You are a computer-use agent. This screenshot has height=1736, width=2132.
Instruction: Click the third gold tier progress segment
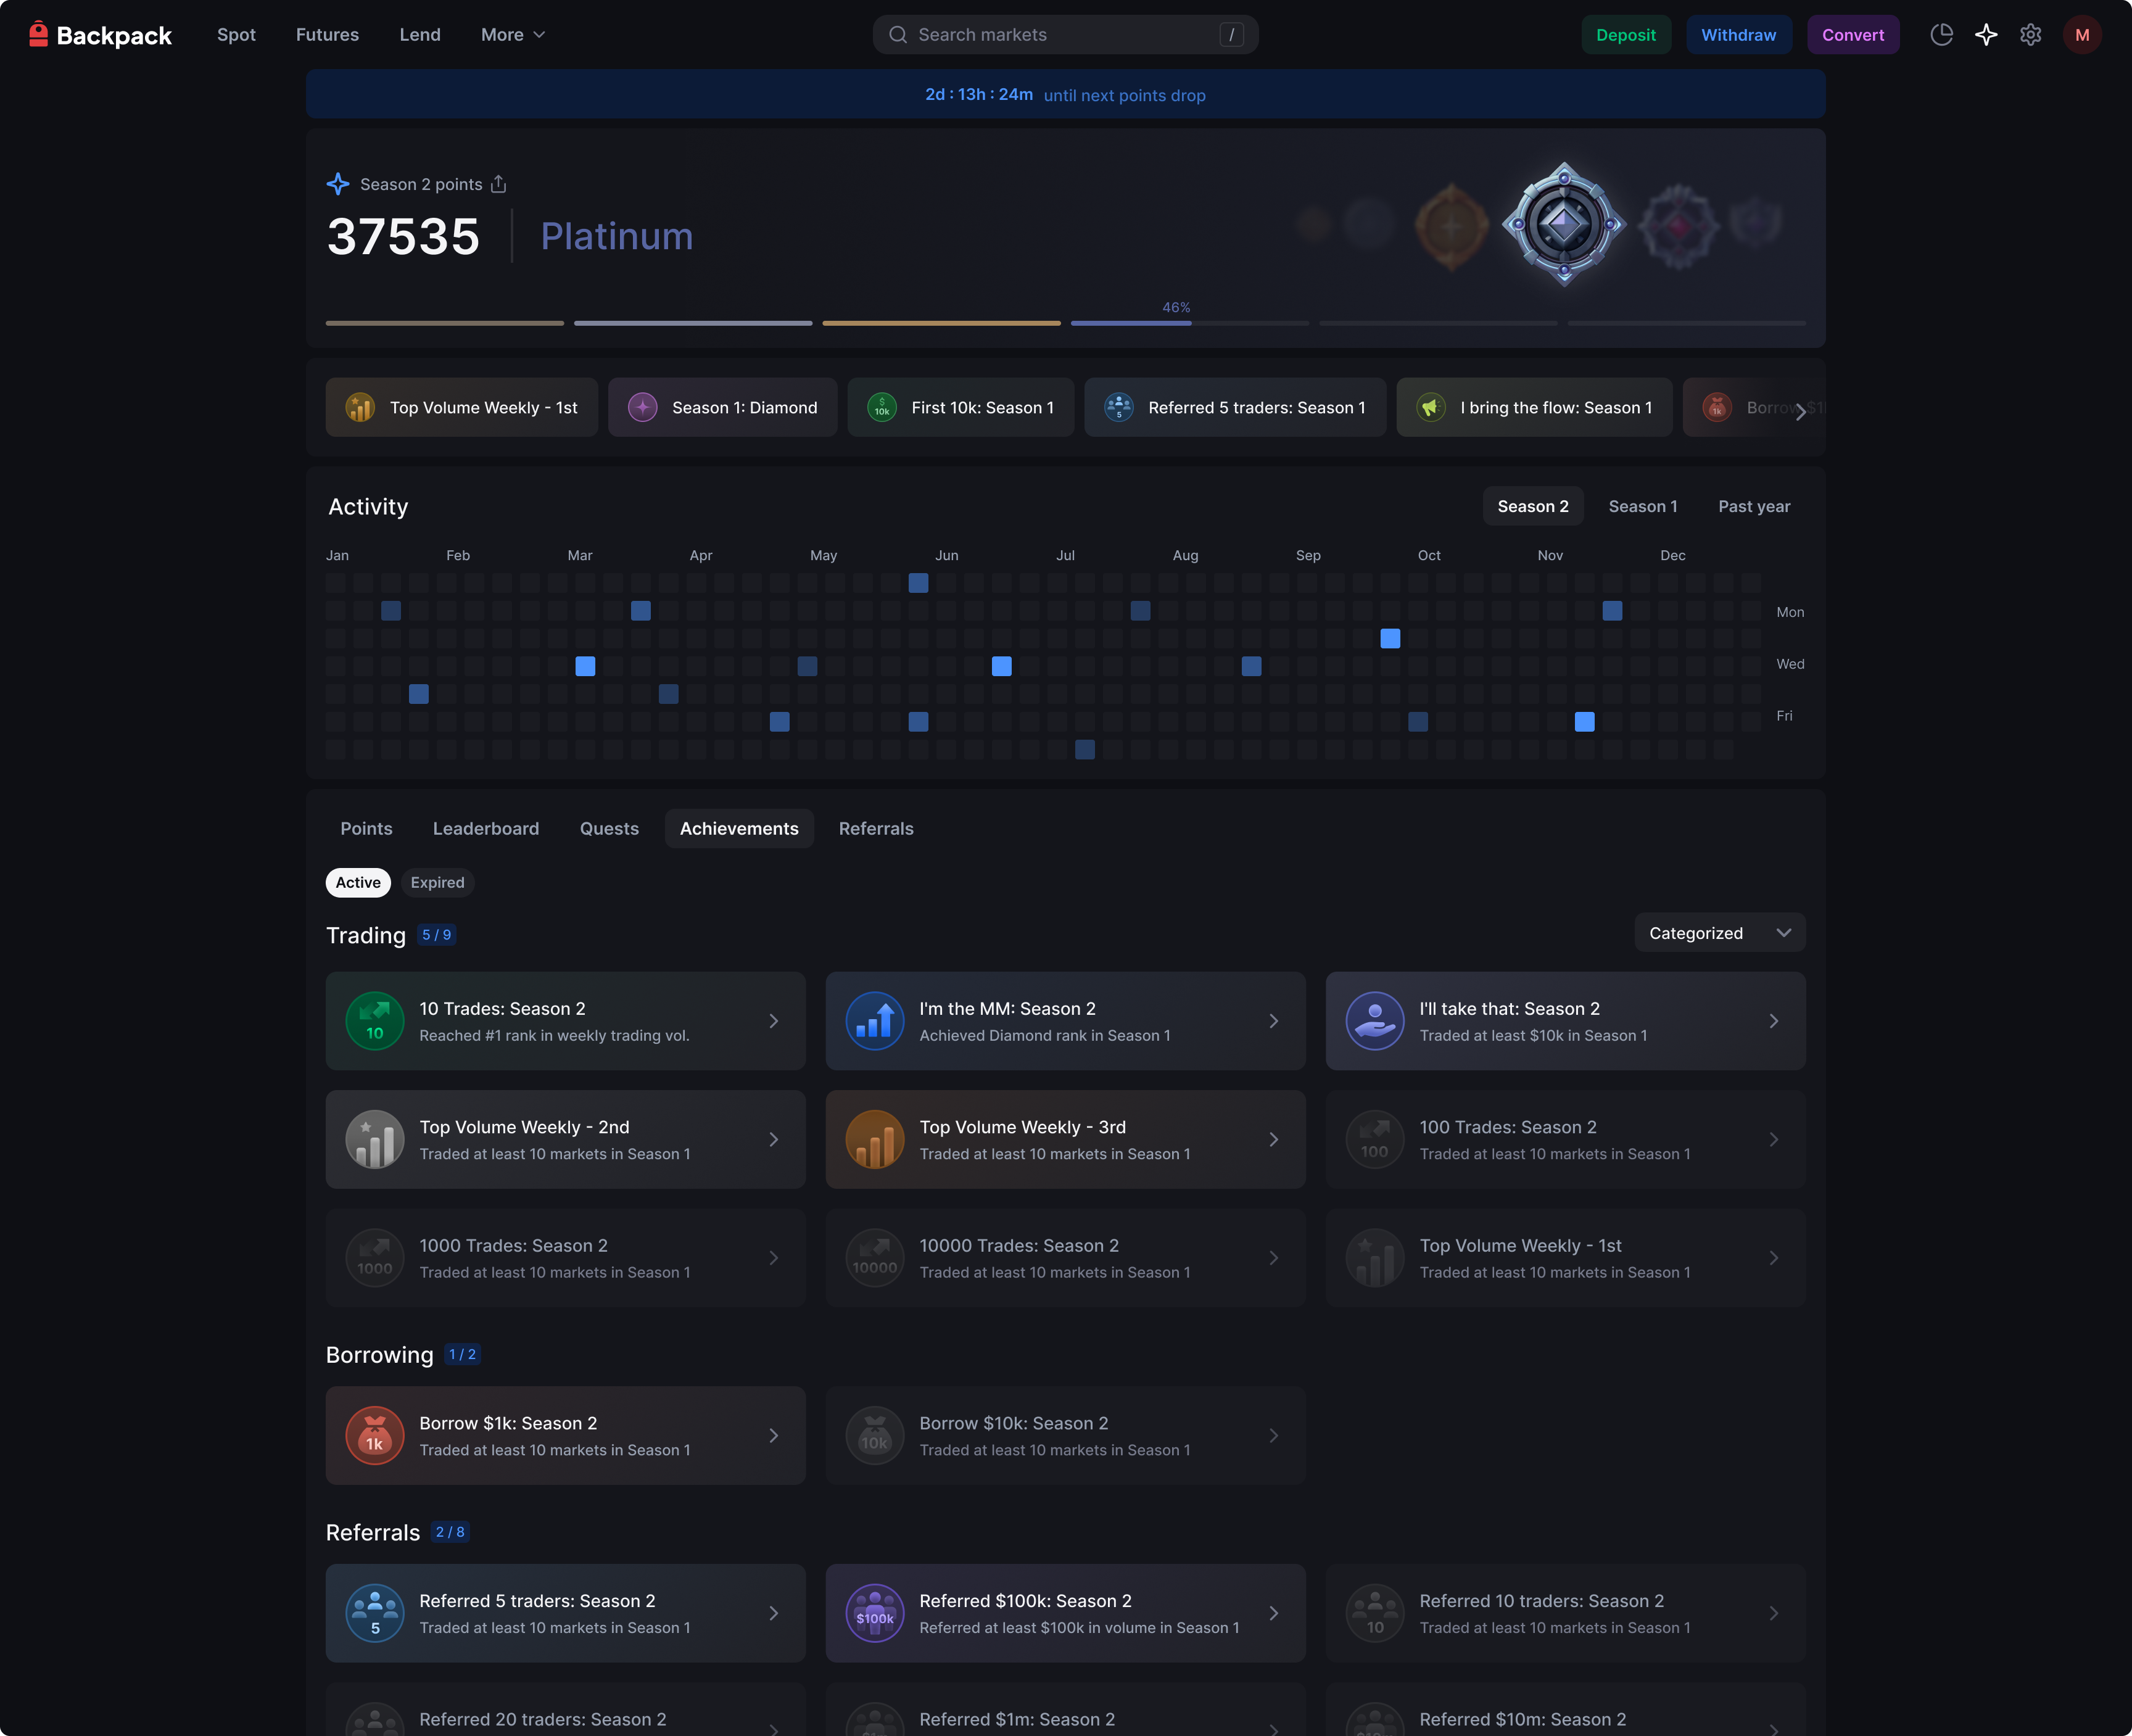click(x=941, y=323)
